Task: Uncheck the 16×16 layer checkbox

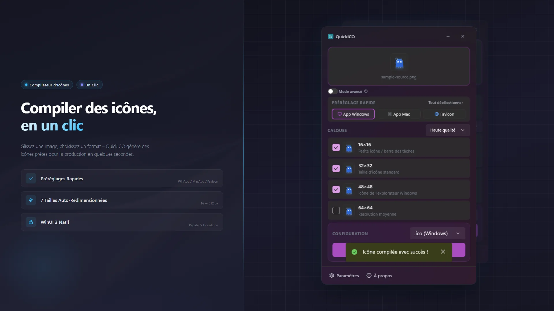Action: [x=336, y=147]
